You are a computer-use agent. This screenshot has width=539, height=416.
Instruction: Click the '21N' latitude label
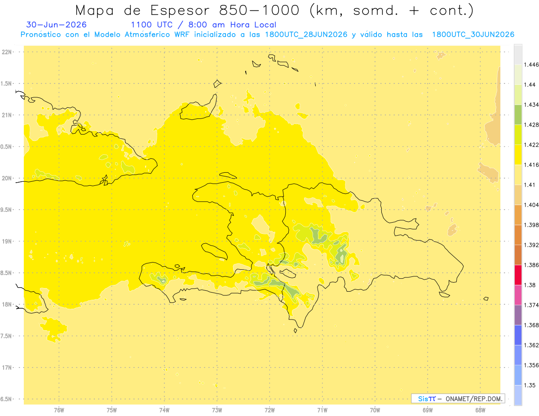point(7,115)
